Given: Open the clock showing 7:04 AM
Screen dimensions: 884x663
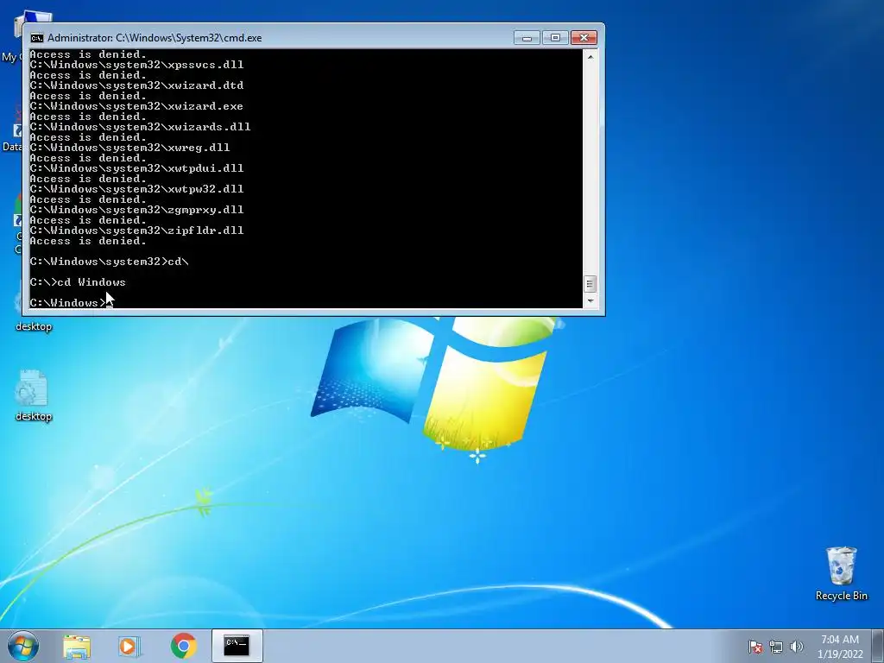Looking at the screenshot, I should tap(840, 647).
